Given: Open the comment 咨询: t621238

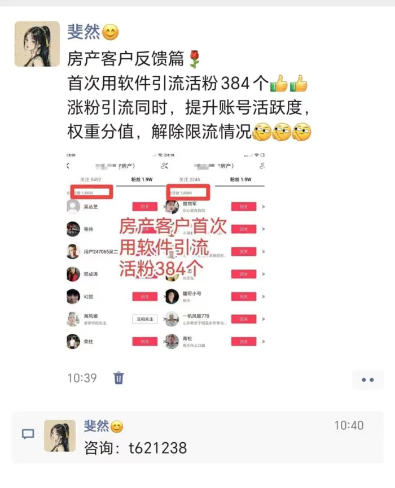Looking at the screenshot, I should tap(135, 448).
